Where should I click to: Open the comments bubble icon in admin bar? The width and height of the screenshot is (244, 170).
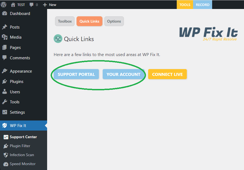click(x=31, y=5)
